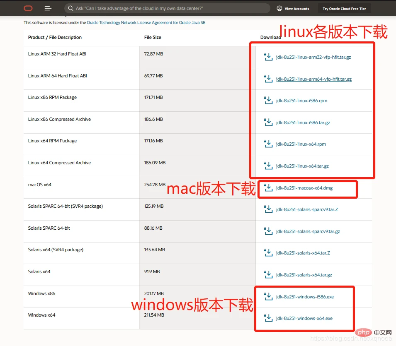This screenshot has height=346, width=396.
Task: Download jdk-8u251-solaris-x64.tar.Z file link
Action: 303,253
